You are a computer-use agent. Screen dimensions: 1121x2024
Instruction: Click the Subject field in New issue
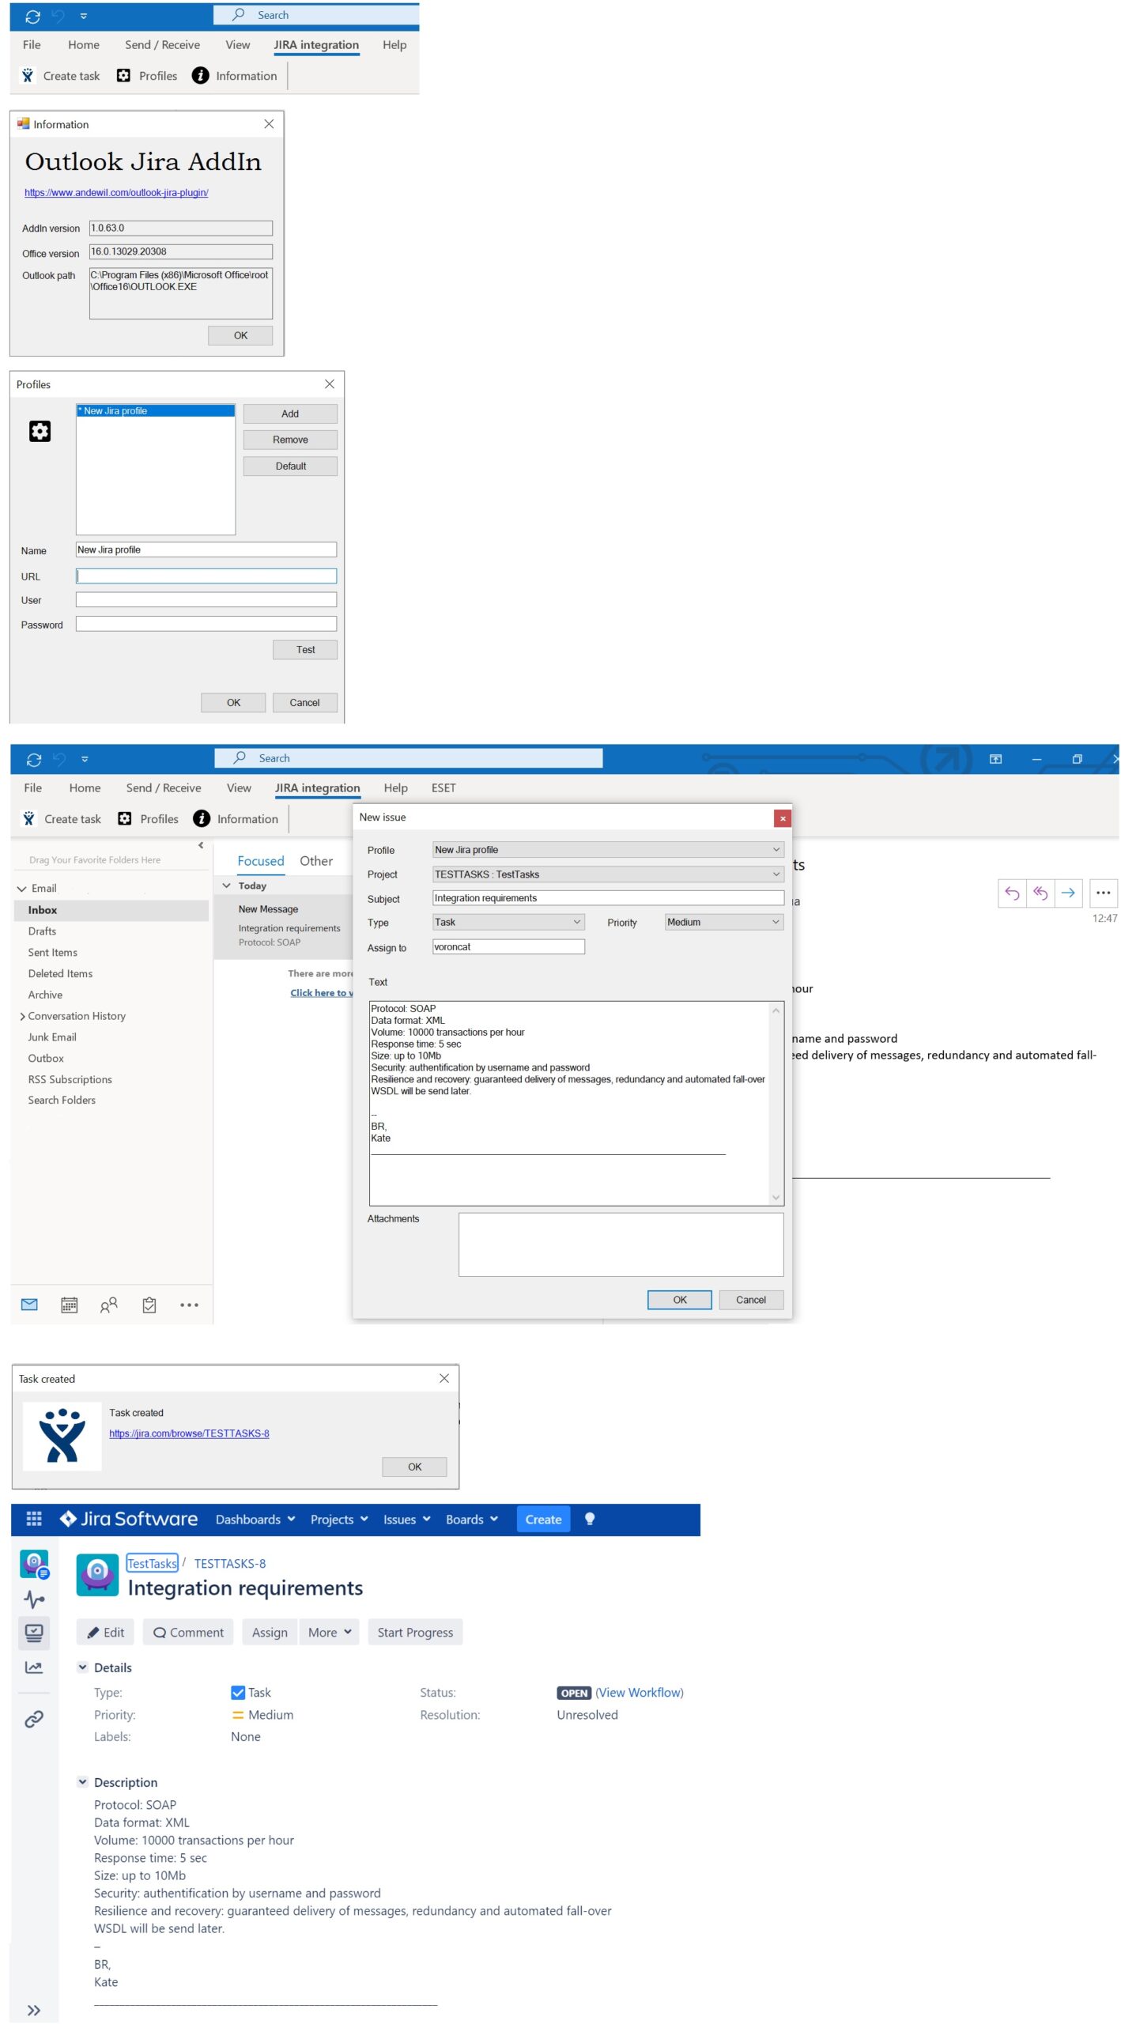[607, 898]
